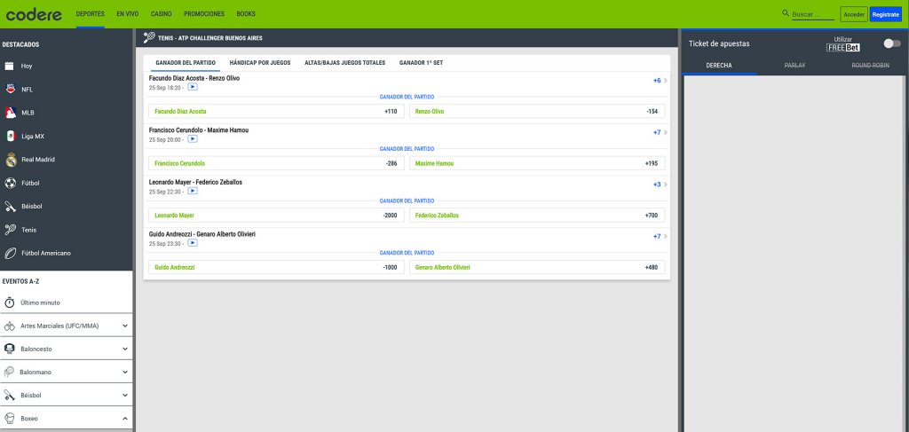Open Facundo Díaz Acosta - Renzo Olivo match title
This screenshot has width=909, height=432.
coord(194,78)
